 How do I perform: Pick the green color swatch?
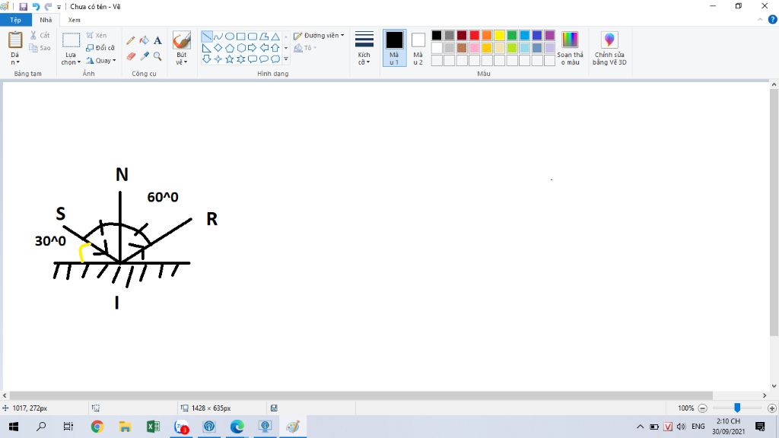coord(512,35)
